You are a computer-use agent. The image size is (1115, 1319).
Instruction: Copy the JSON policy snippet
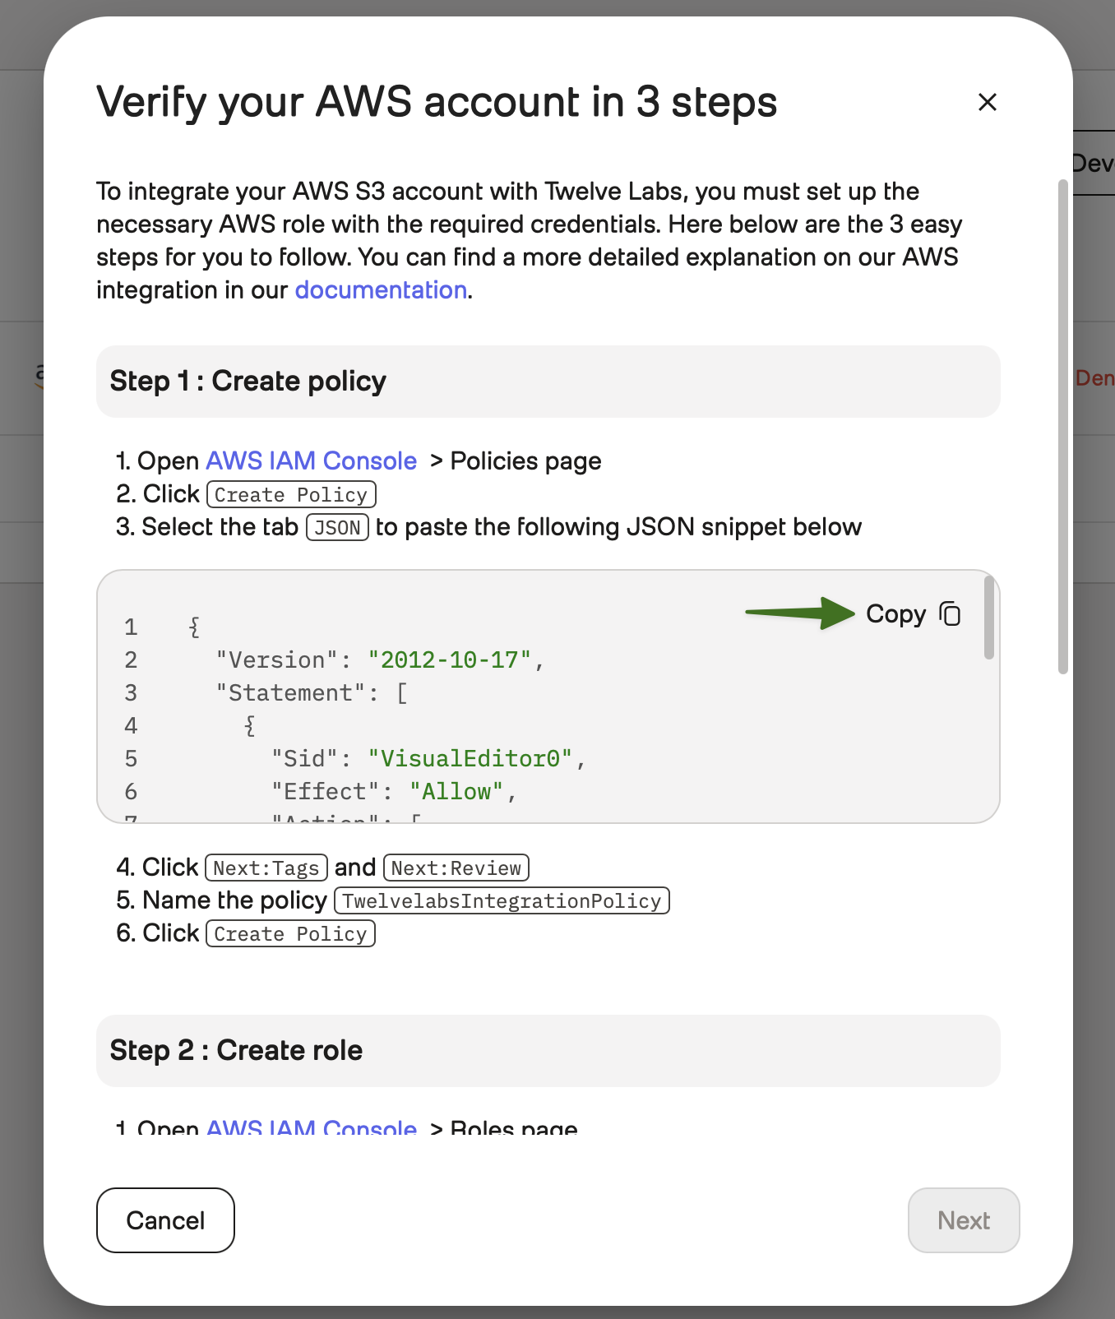pos(914,614)
